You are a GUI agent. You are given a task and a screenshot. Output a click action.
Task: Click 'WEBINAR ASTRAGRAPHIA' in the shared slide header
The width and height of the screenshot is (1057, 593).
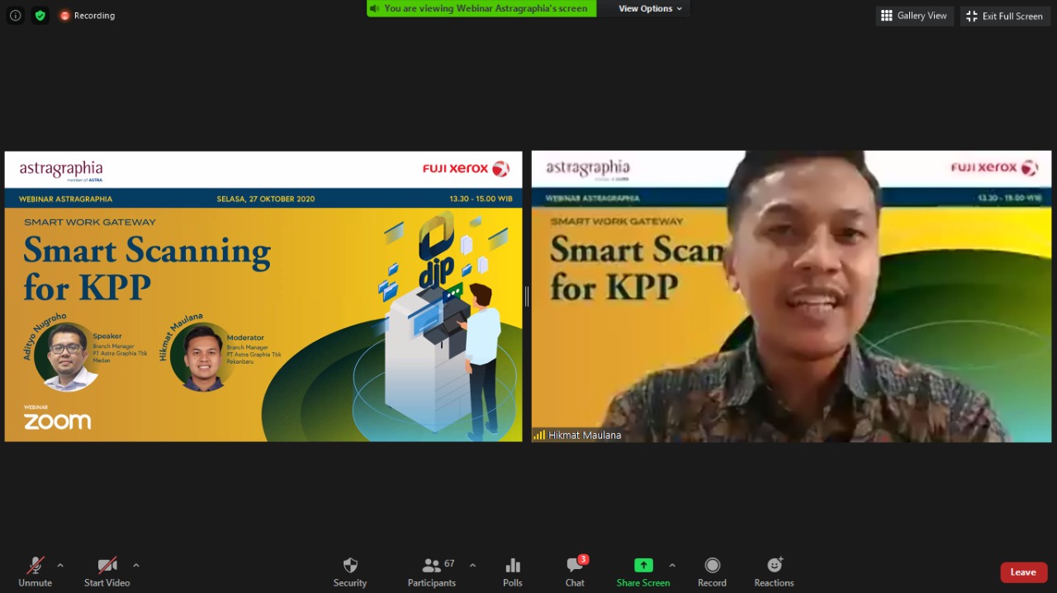tap(65, 199)
